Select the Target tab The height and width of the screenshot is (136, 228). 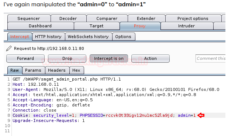[97, 26]
